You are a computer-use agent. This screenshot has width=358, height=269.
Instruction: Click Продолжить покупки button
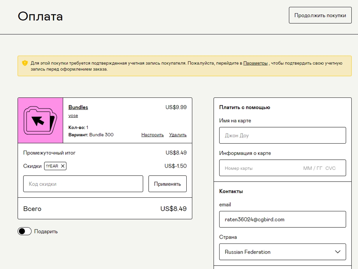pyautogui.click(x=320, y=15)
